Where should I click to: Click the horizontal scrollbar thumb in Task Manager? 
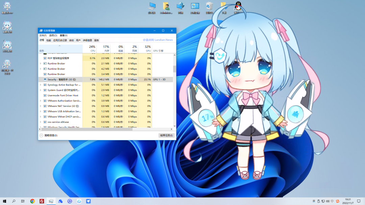(x=87, y=129)
